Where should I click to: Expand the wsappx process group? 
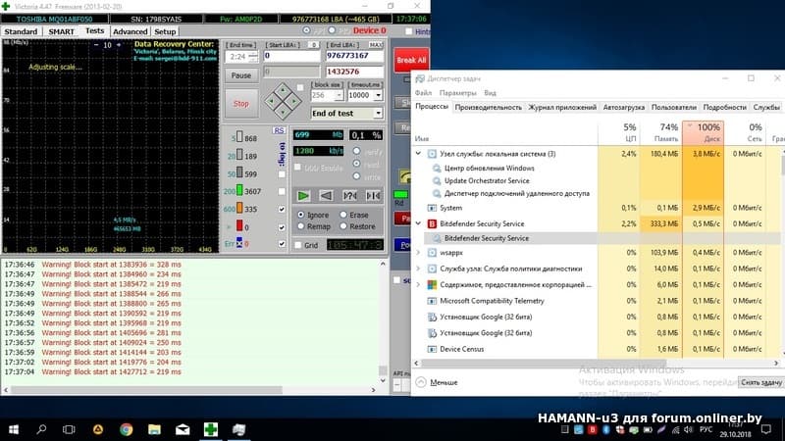(420, 253)
